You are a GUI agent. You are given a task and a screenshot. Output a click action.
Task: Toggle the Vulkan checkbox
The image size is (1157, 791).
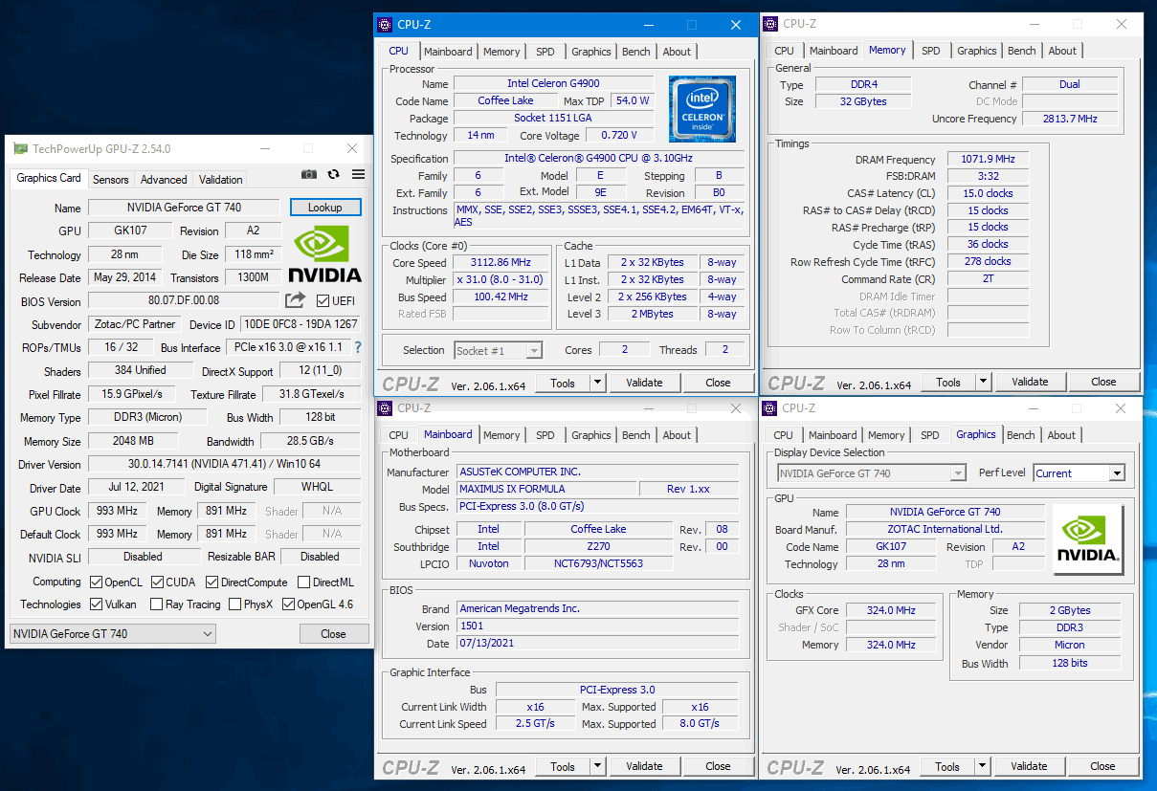97,604
